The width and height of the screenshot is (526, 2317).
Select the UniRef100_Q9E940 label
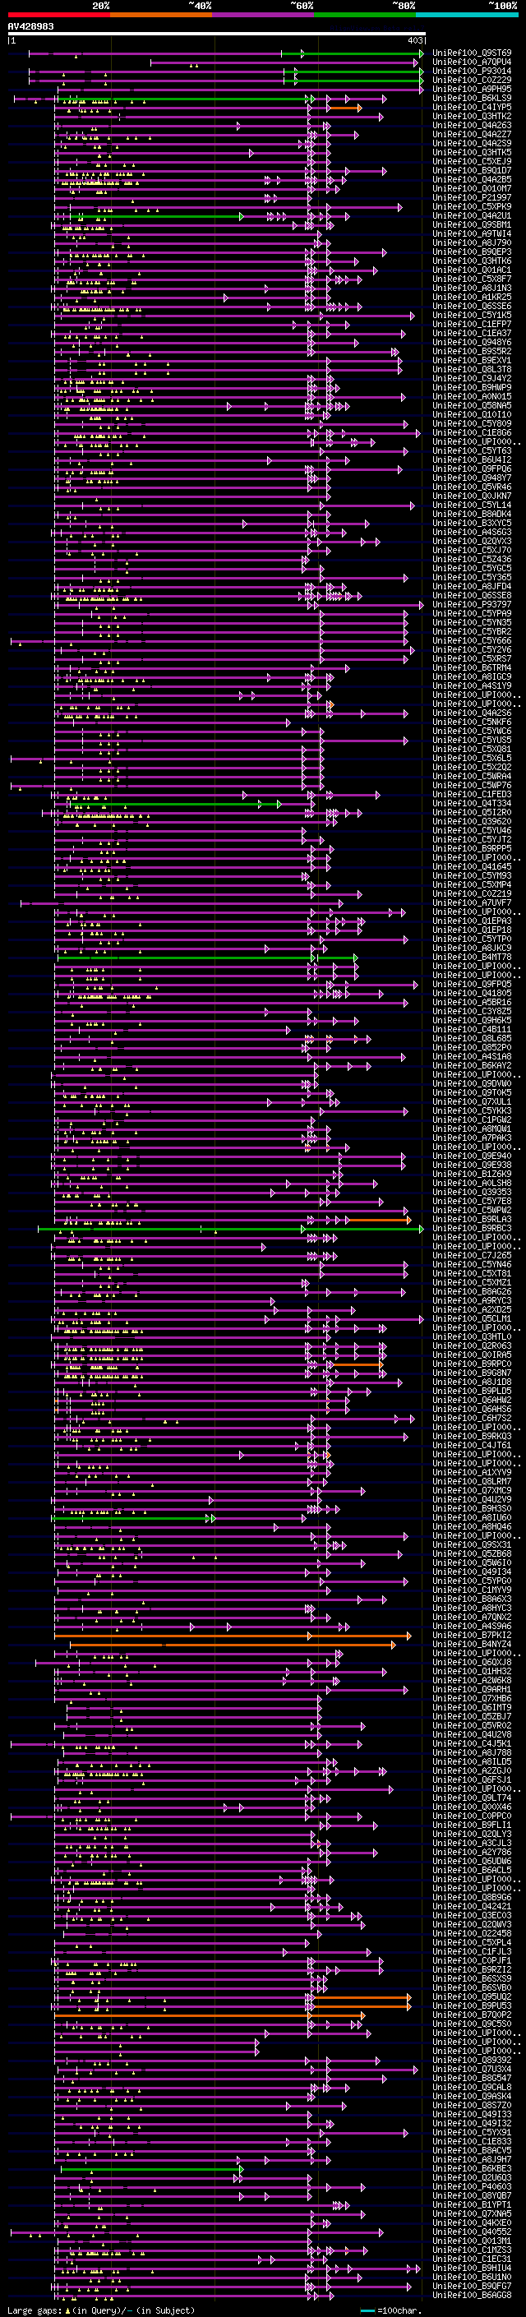pos(472,1156)
